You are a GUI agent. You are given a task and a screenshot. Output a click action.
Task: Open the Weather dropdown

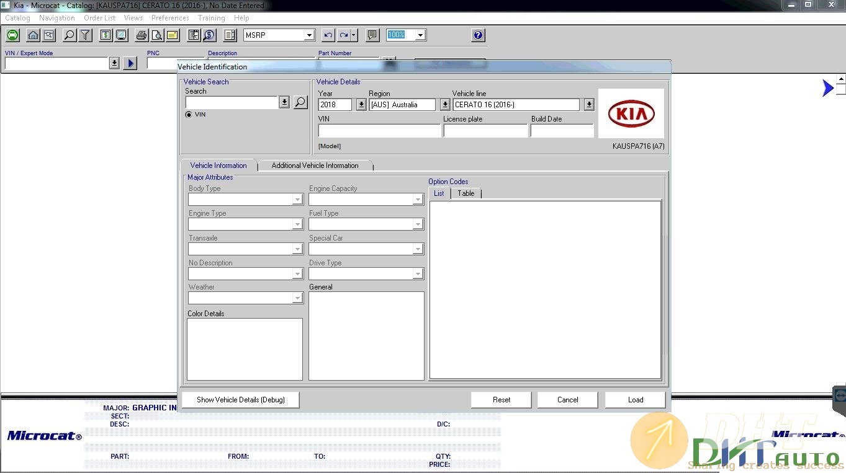297,298
